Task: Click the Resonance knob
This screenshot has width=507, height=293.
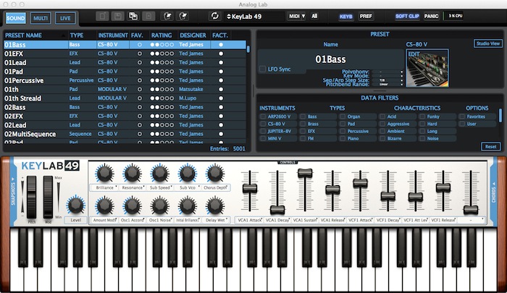Action: (132, 173)
